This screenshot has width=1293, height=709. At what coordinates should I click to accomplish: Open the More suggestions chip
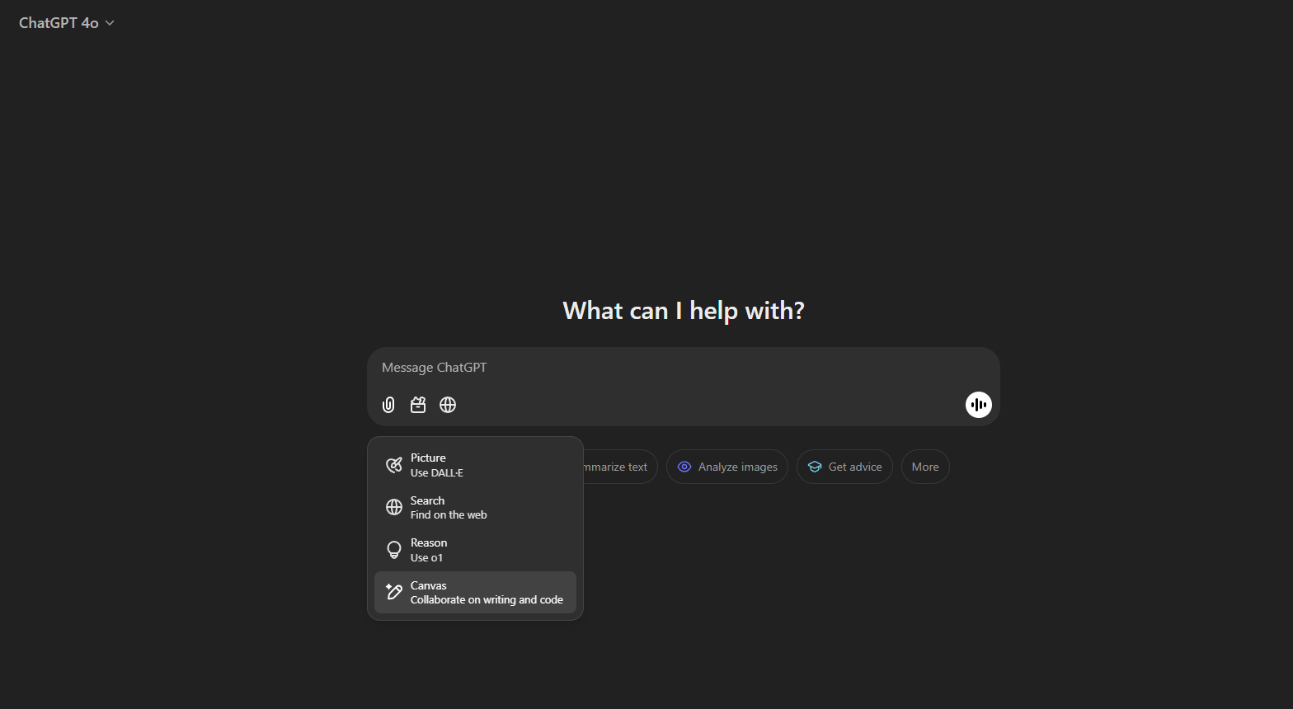coord(925,467)
